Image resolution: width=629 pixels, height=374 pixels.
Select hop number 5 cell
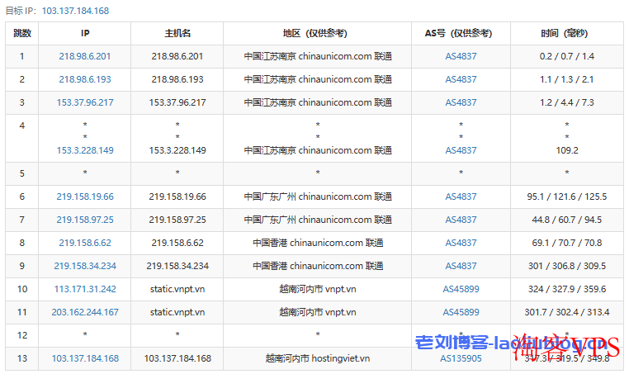21,173
